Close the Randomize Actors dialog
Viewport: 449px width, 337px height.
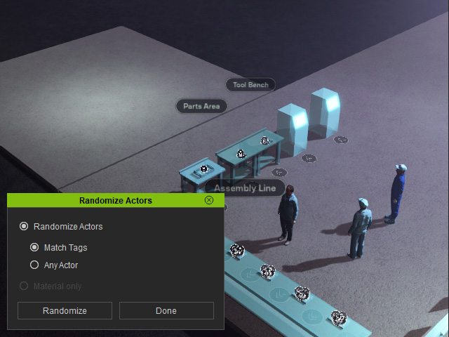[x=209, y=200]
